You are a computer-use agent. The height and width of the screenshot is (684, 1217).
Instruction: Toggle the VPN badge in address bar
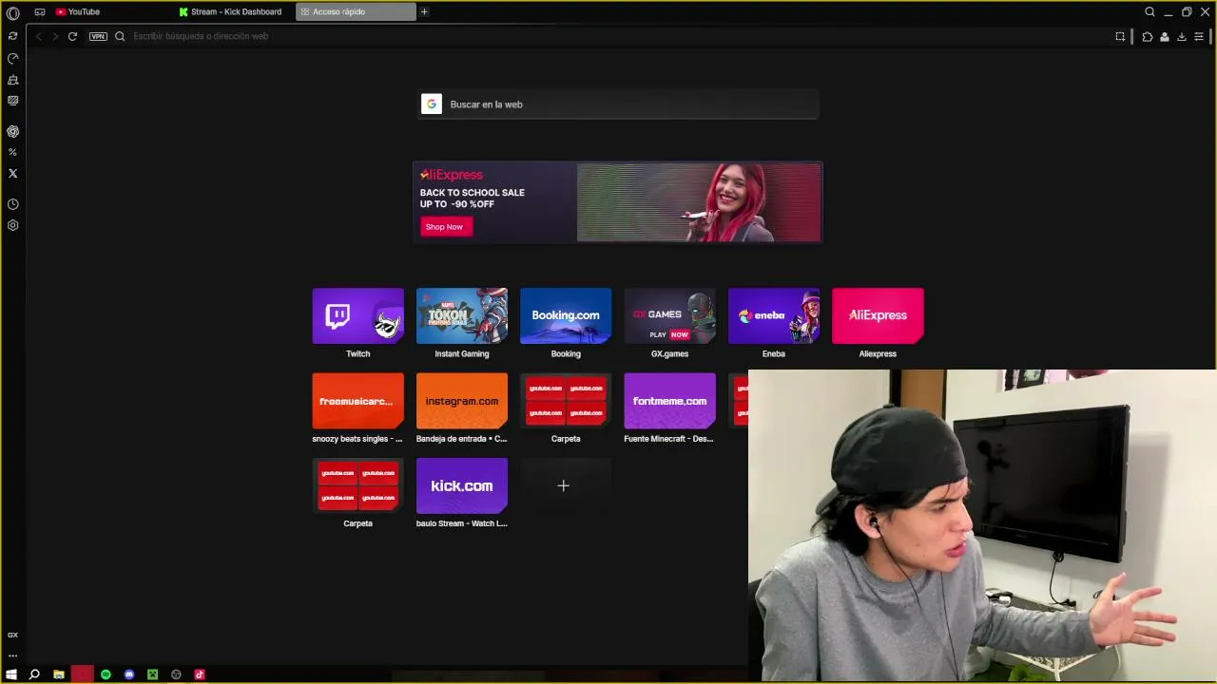pos(98,36)
